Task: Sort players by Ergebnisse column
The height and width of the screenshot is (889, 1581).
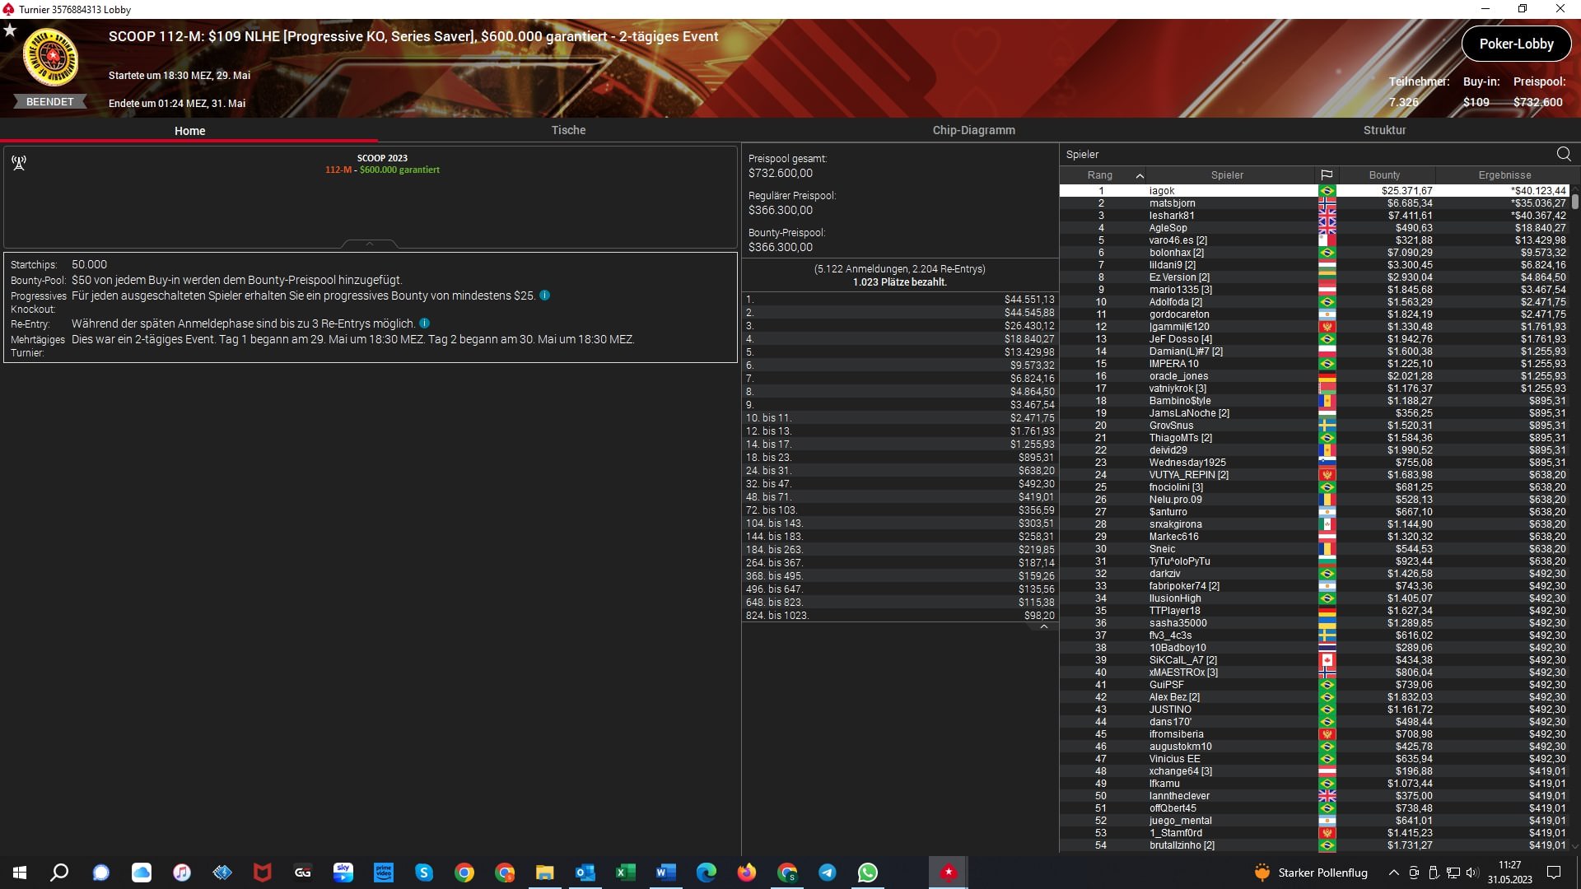Action: pos(1504,175)
